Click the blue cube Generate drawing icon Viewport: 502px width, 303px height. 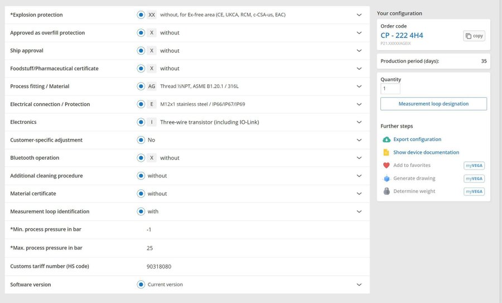[386, 179]
